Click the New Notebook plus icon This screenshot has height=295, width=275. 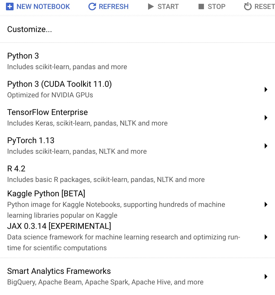[x=9, y=7]
